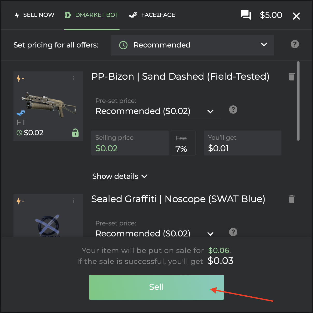Viewport: 313px width, 313px height.
Task: Delete the PP-Bizon Sand Dashed offer
Action: coord(292,77)
